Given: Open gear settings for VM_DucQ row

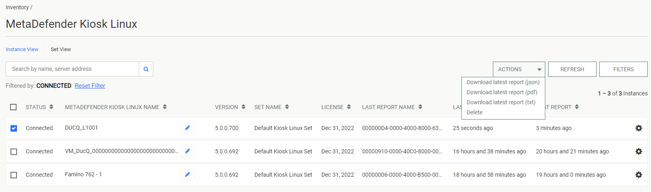Looking at the screenshot, I should (x=638, y=151).
